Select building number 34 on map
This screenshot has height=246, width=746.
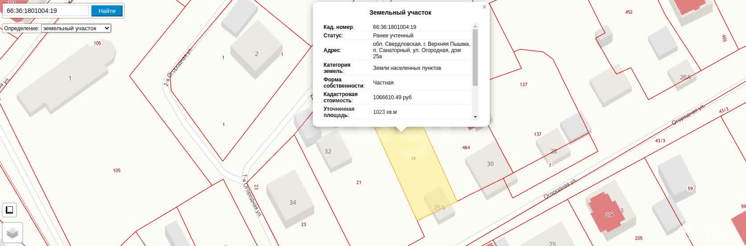pyautogui.click(x=291, y=200)
